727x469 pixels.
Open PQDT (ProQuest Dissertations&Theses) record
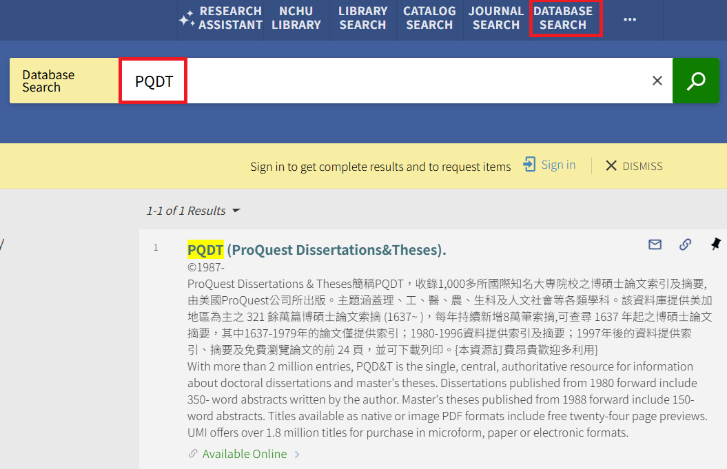click(x=317, y=250)
